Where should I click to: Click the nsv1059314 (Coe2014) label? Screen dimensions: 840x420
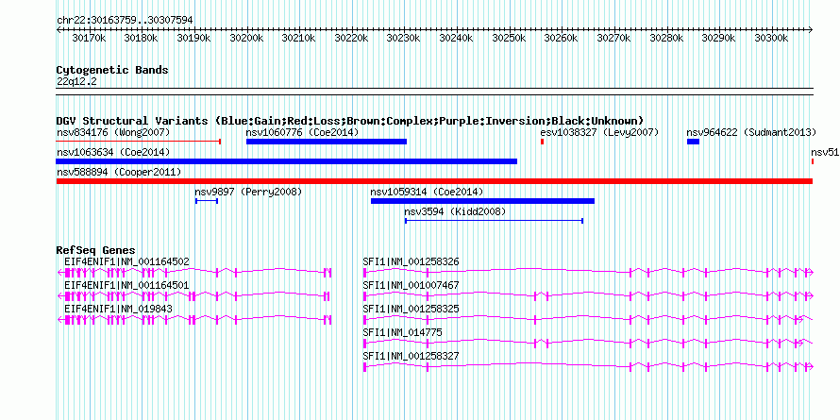427,192
